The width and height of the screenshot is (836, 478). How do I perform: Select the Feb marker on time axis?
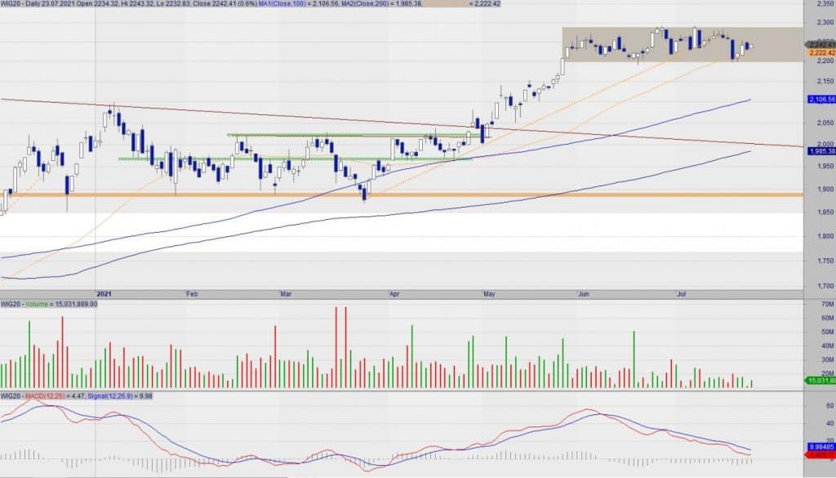pyautogui.click(x=191, y=294)
